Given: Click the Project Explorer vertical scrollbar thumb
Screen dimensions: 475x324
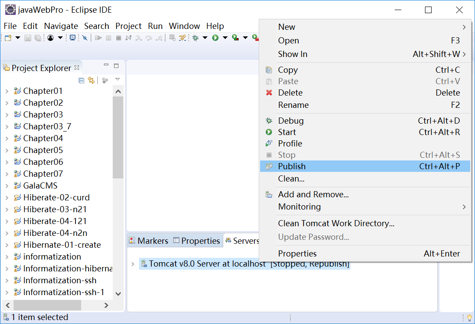Looking at the screenshot, I should pos(118,138).
